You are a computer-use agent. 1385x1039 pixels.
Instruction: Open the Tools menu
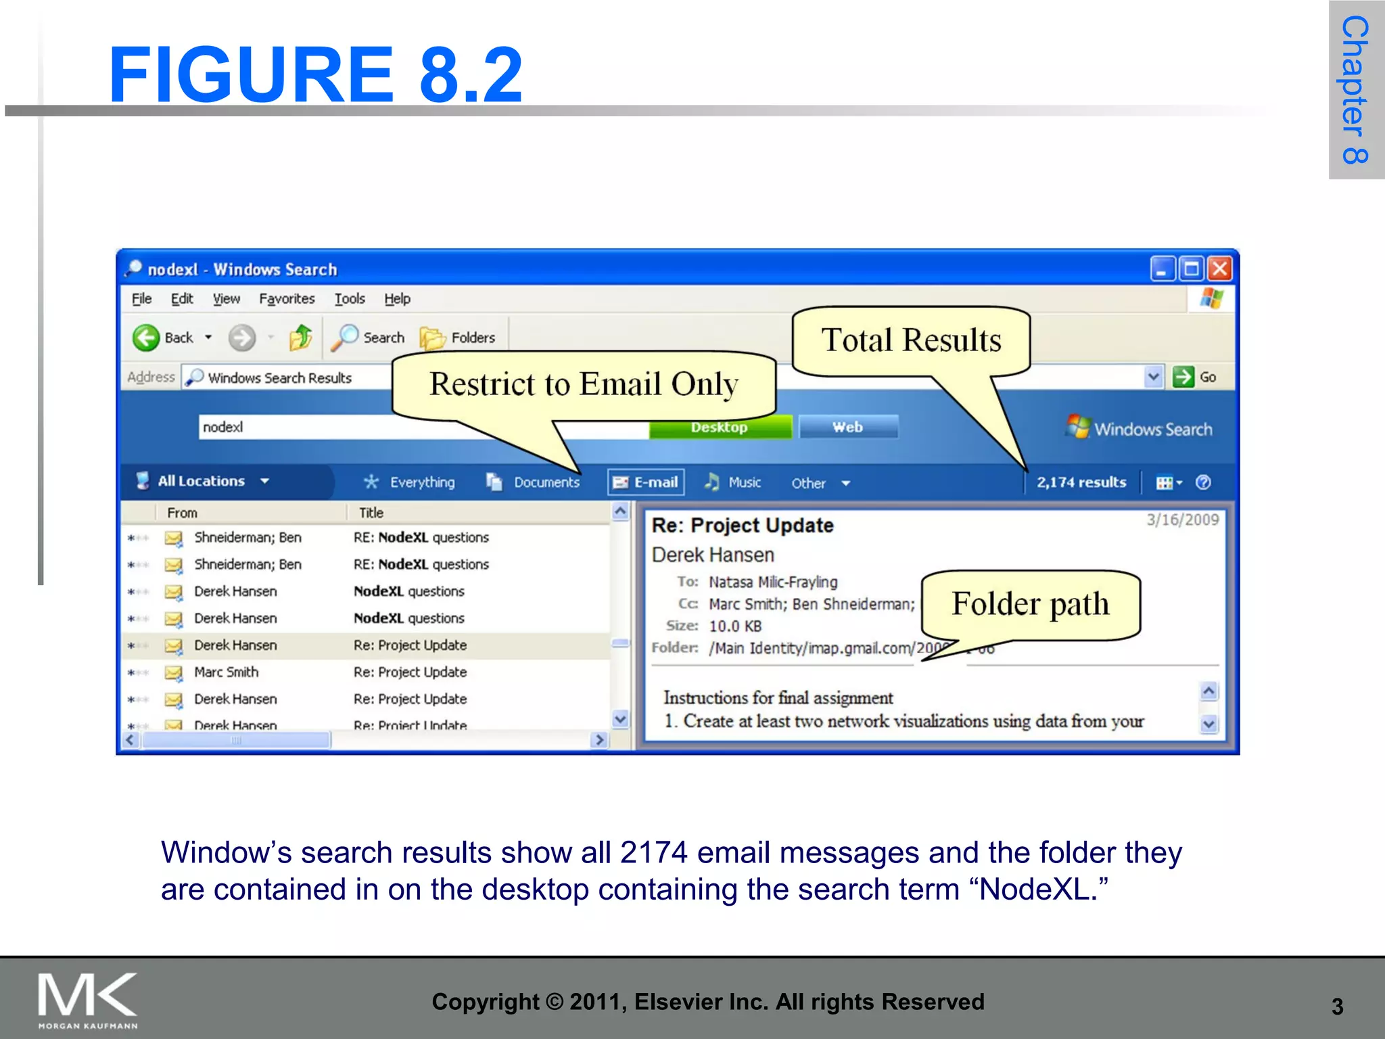tap(350, 298)
